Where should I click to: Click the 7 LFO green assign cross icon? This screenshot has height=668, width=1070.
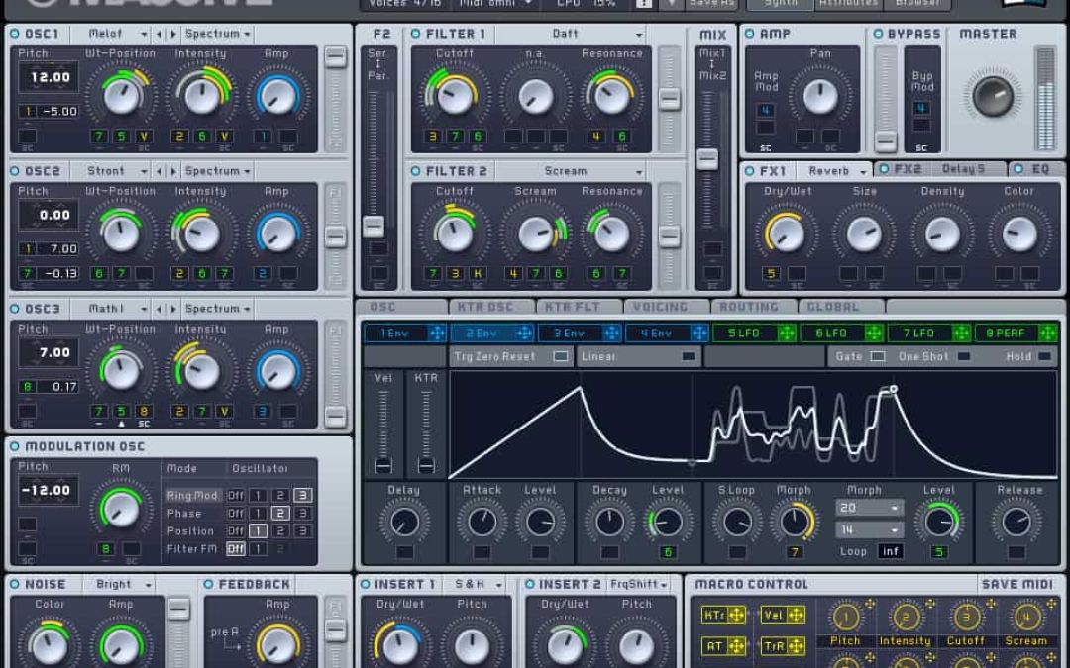click(x=961, y=334)
